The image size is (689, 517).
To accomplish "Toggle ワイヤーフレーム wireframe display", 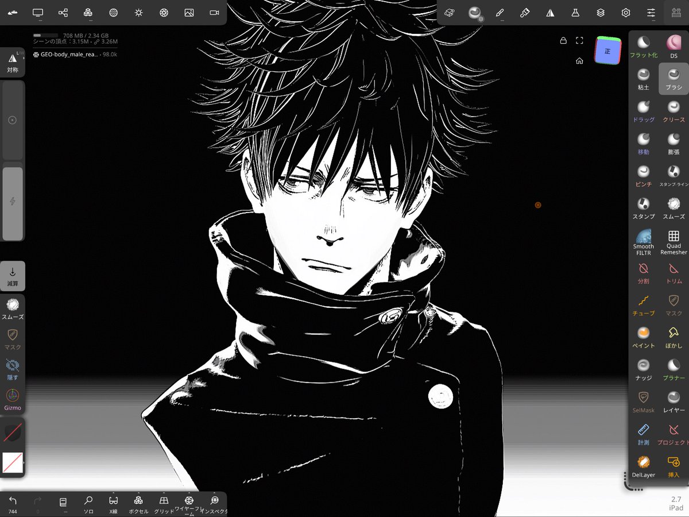I will pos(189,504).
